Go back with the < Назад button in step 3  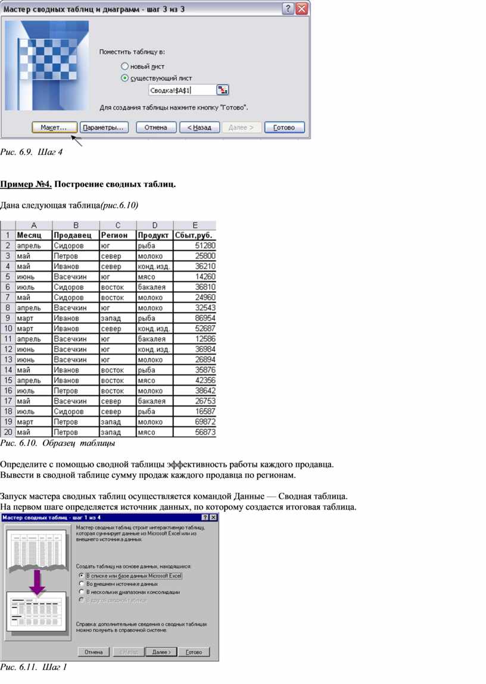click(x=200, y=127)
